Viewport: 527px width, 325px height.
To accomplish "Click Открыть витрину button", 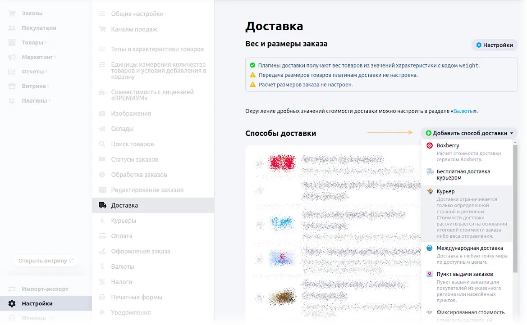I will (x=46, y=261).
